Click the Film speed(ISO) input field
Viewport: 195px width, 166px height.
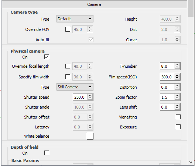point(167,77)
